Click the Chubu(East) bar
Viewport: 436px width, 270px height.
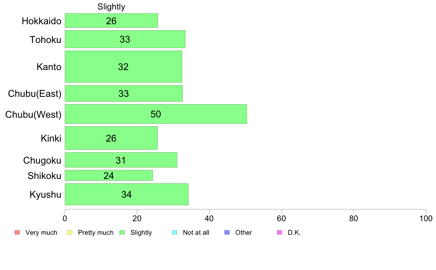124,94
